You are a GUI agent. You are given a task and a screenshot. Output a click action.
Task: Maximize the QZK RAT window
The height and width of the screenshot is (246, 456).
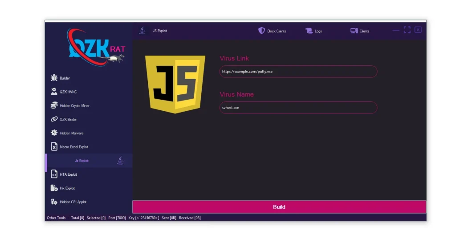coord(407,30)
